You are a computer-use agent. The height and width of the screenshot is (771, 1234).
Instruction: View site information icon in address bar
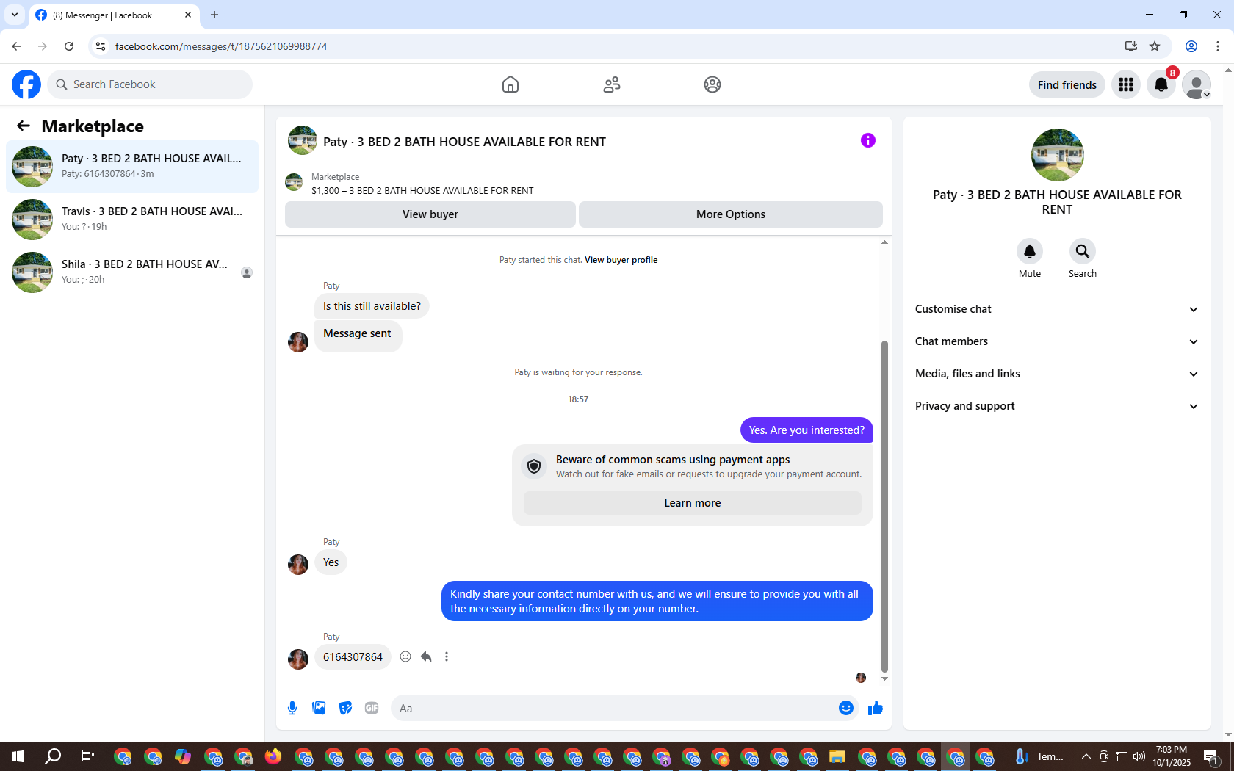pyautogui.click(x=101, y=46)
